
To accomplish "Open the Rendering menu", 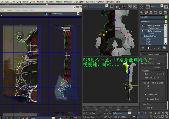I will 90,2.
